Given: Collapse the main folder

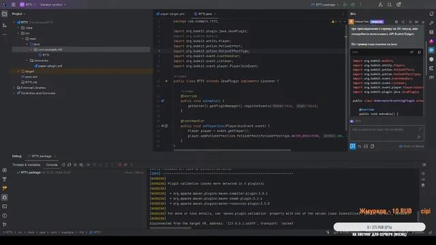Looking at the screenshot, I should pyautogui.click(x=22, y=39).
